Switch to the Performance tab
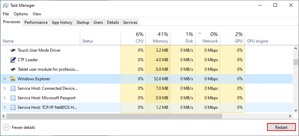The image size is (299, 136). pos(36,22)
